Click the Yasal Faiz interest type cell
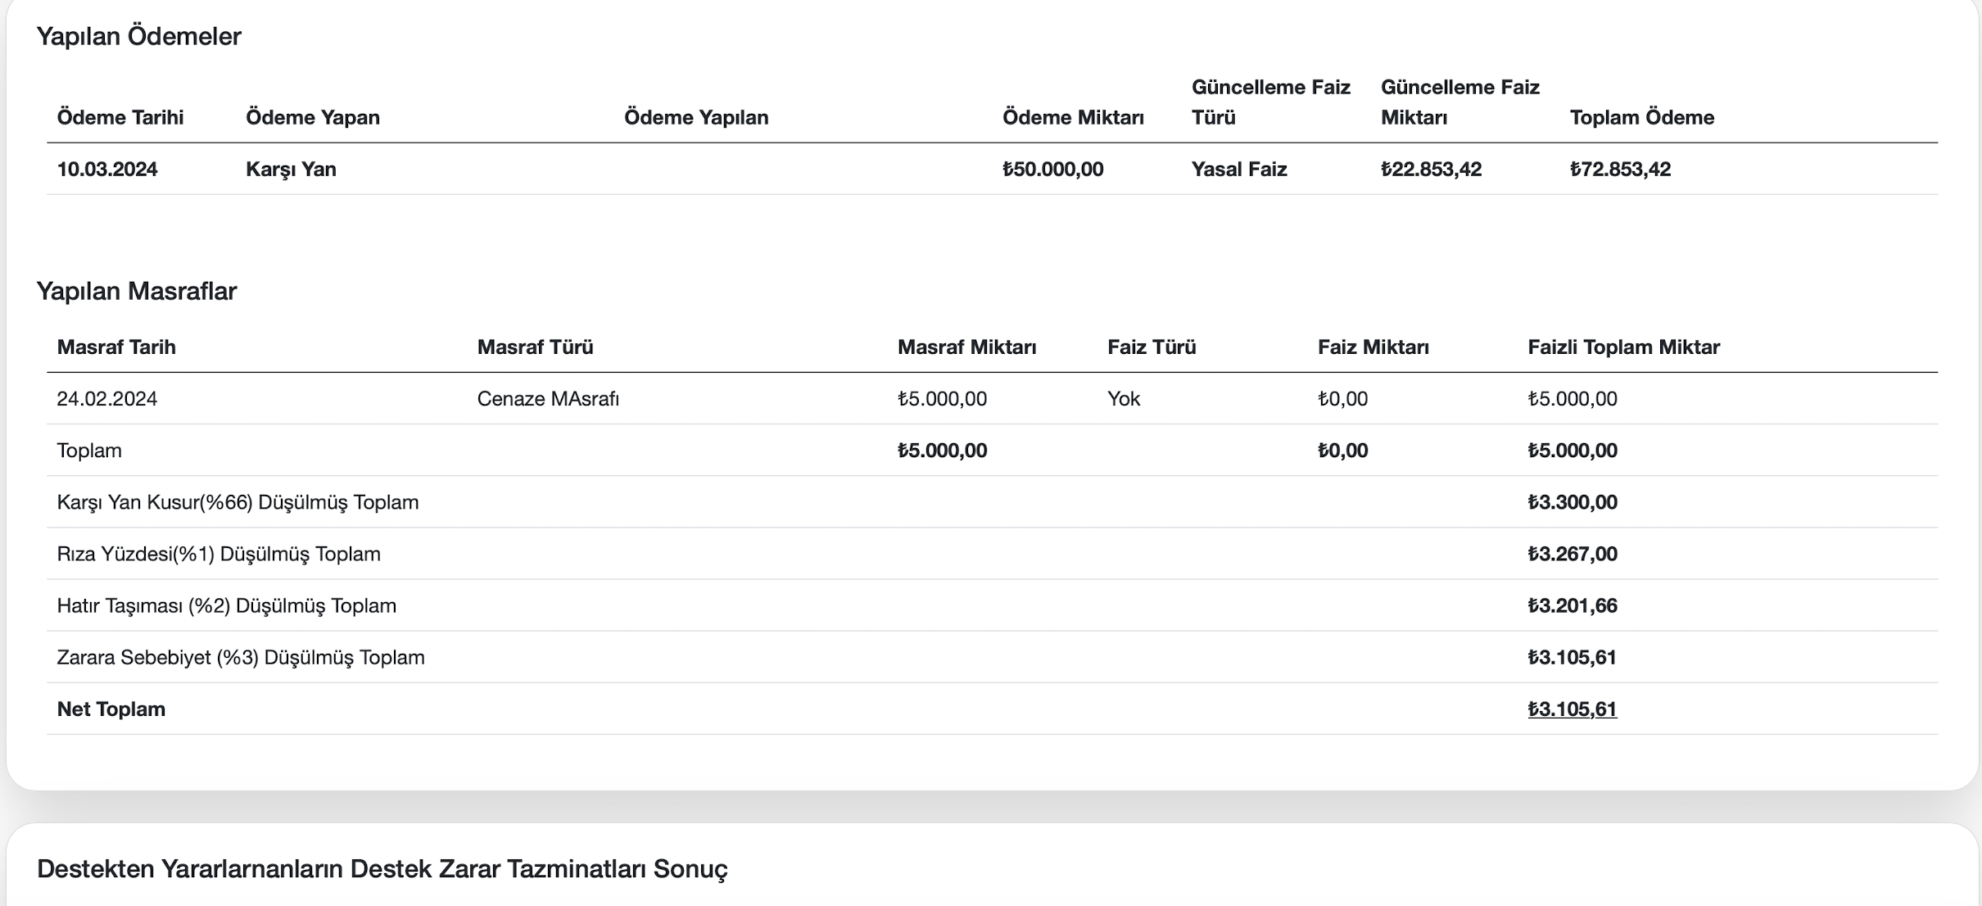 tap(1238, 170)
